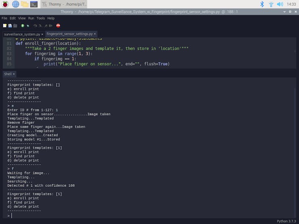Click the line 81 def enroll_finger code
Image resolution: width=299 pixels, height=224 pixels.
point(48,43)
